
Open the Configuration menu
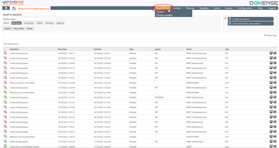tap(245, 8)
